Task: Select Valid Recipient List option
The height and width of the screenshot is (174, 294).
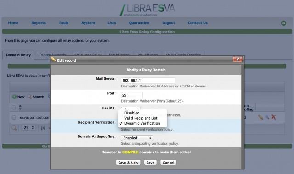Action: 141,118
